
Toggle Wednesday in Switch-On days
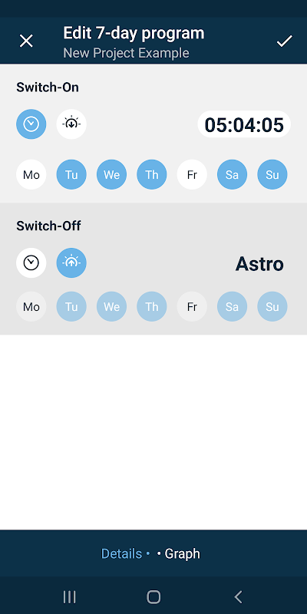111,174
